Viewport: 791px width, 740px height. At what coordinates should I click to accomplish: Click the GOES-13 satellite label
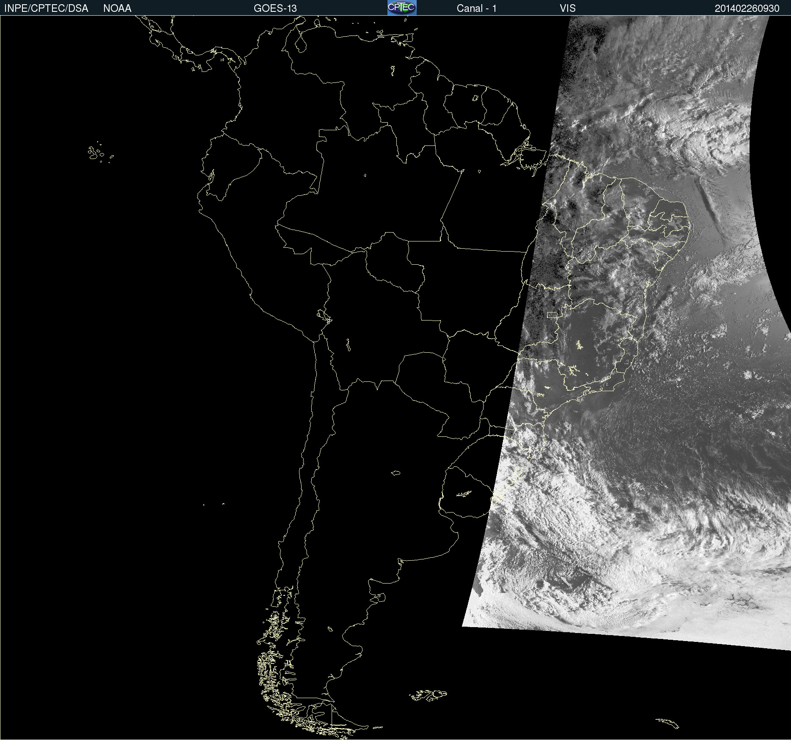(x=275, y=8)
